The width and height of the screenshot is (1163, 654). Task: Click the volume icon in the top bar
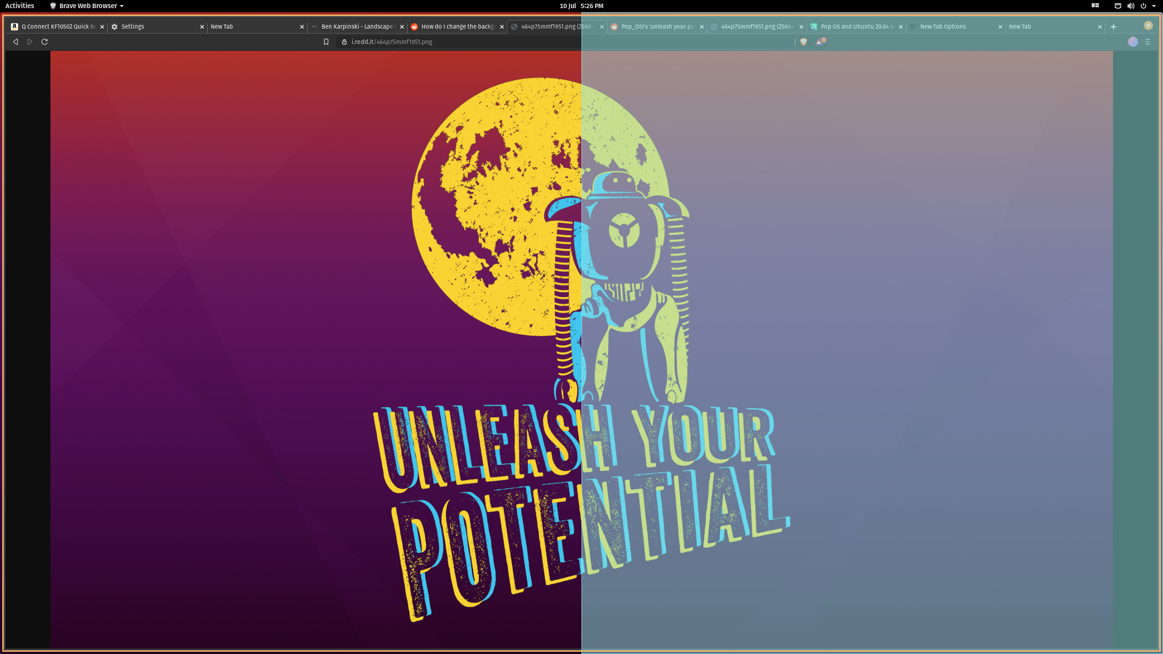1130,6
